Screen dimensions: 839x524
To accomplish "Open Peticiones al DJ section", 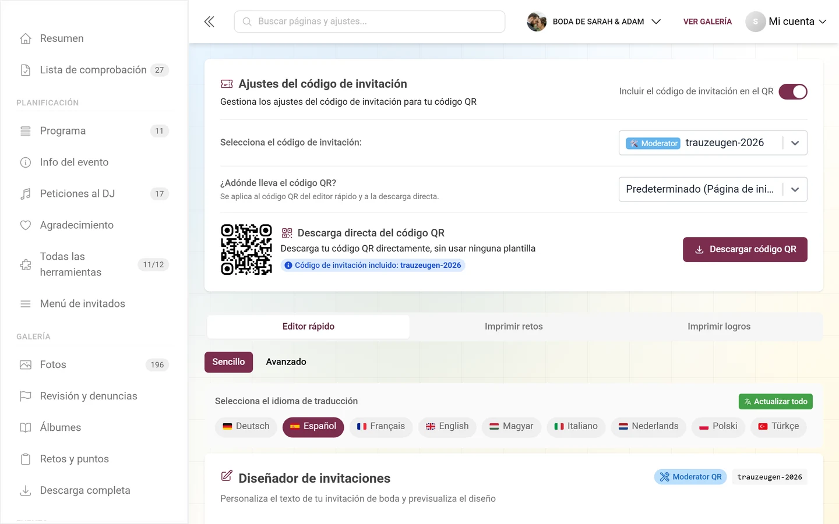I will 94,194.
